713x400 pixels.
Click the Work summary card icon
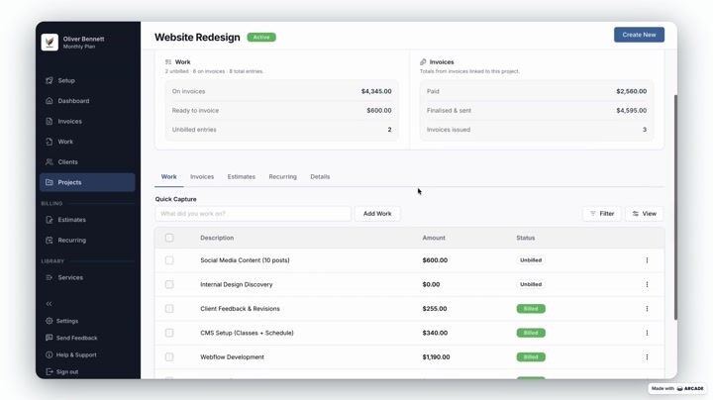[168, 61]
